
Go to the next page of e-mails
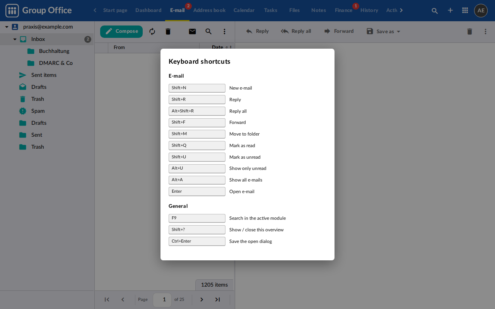point(201,299)
